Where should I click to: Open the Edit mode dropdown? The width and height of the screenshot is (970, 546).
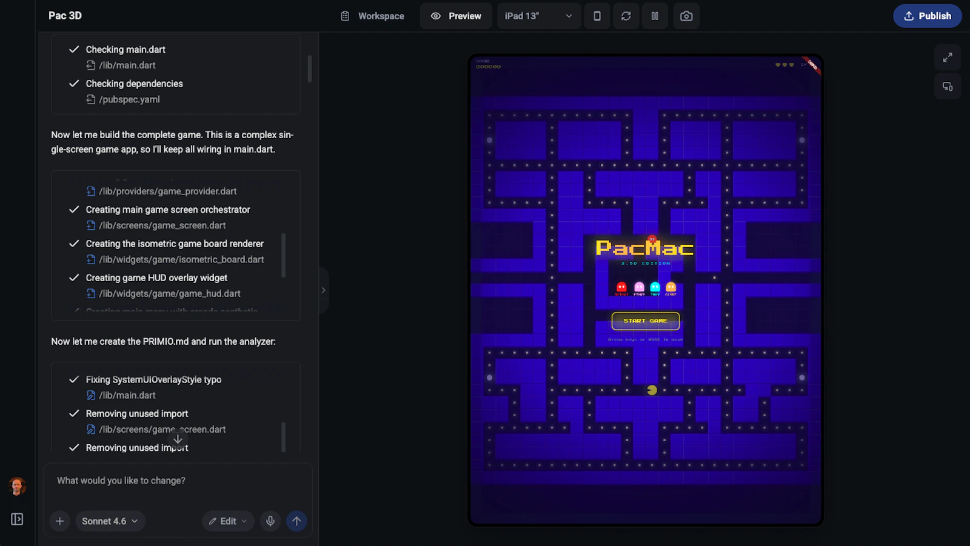228,521
